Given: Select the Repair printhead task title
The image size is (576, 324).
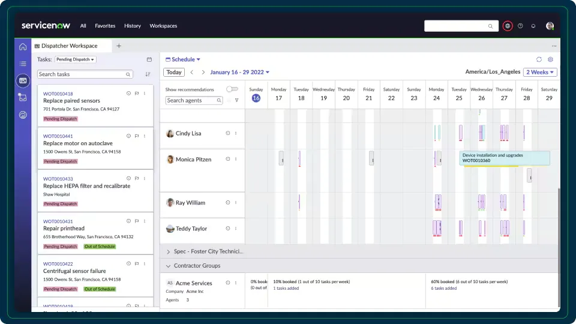Looking at the screenshot, I should 64,229.
